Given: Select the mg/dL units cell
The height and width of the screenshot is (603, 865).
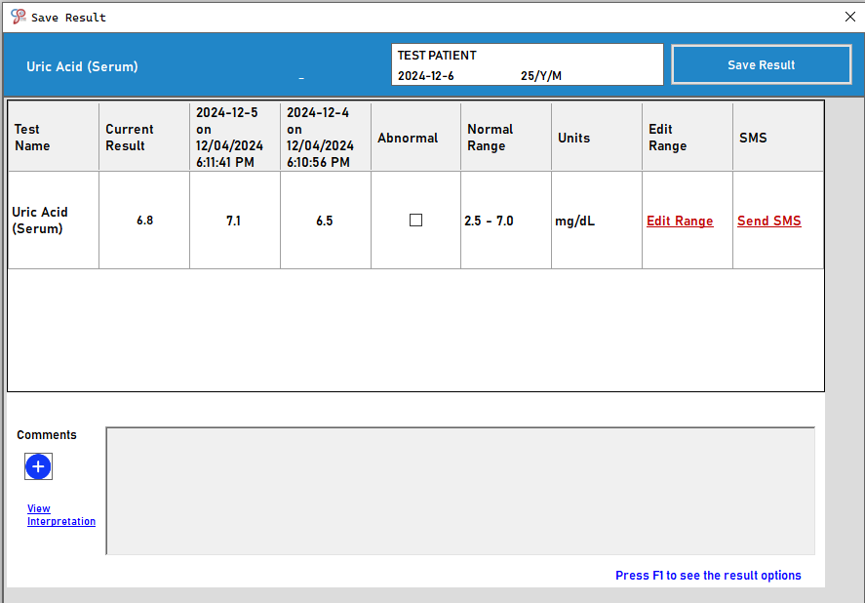Looking at the screenshot, I should pos(574,221).
